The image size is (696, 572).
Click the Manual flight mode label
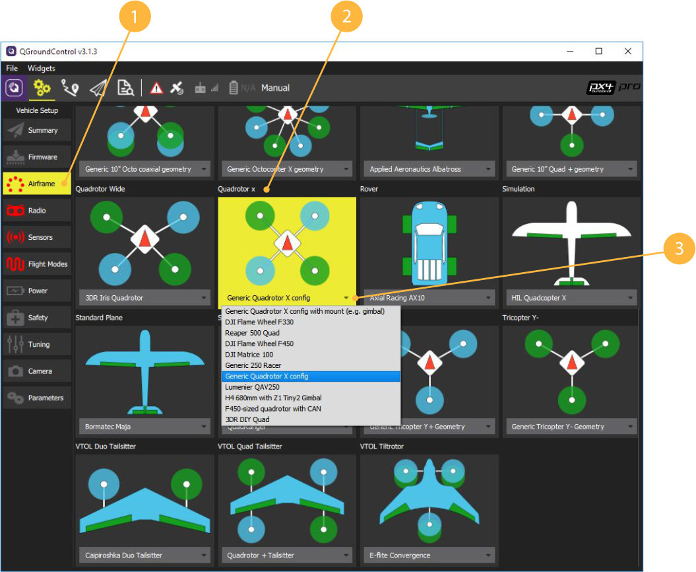[x=275, y=88]
